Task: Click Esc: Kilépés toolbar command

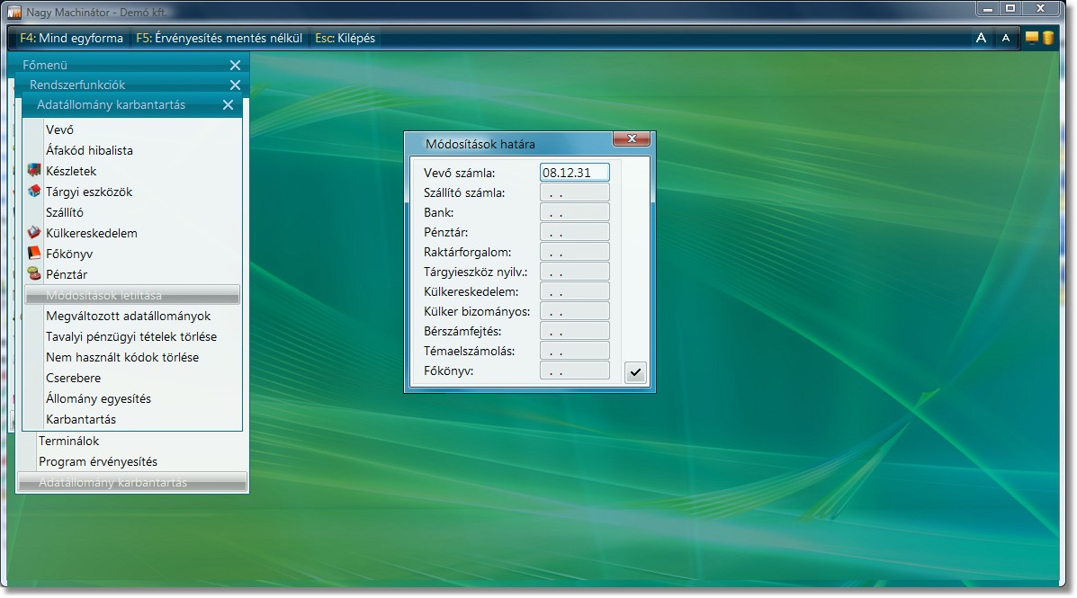Action: (345, 39)
